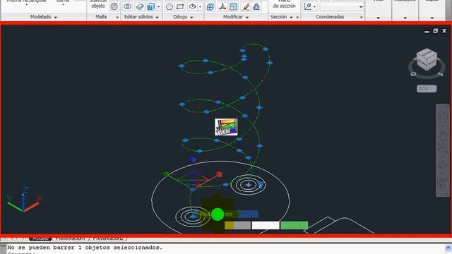The height and width of the screenshot is (254, 452).
Task: Click the blue cube solid editing icon
Action: (x=150, y=6)
